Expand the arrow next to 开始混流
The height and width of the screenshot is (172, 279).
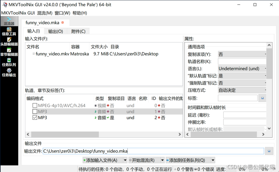coord(162,160)
